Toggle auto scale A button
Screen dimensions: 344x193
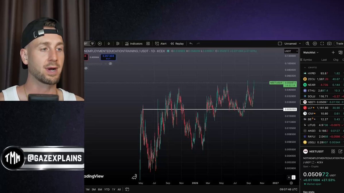coord(289,178)
